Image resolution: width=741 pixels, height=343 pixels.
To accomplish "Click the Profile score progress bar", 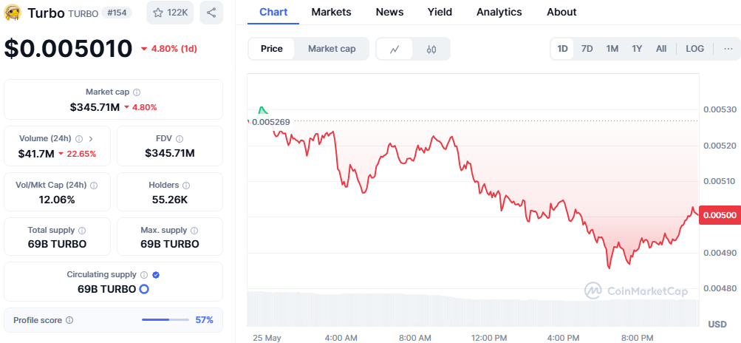I will [x=165, y=320].
